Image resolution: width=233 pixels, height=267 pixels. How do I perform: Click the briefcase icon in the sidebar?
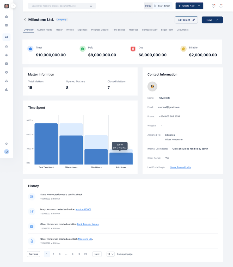(x=7, y=46)
